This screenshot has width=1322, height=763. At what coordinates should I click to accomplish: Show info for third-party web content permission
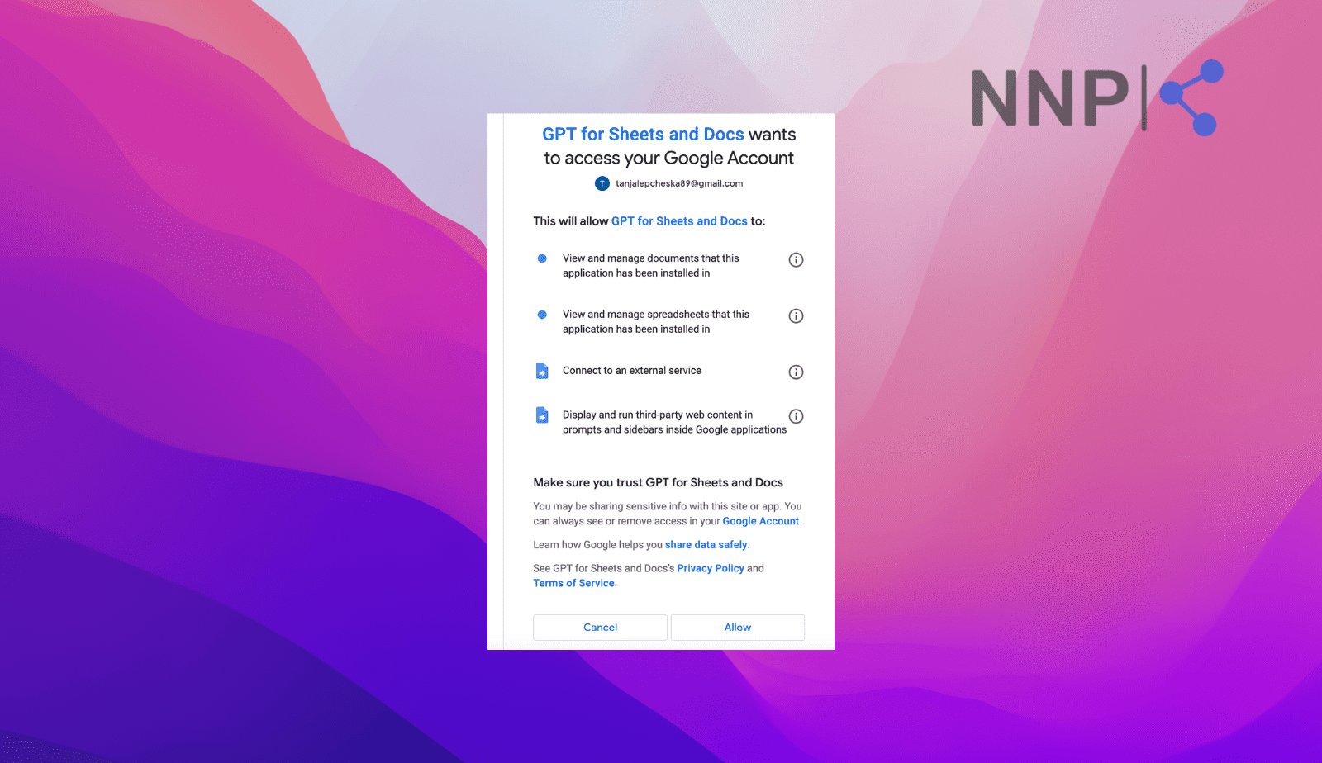[x=796, y=417]
